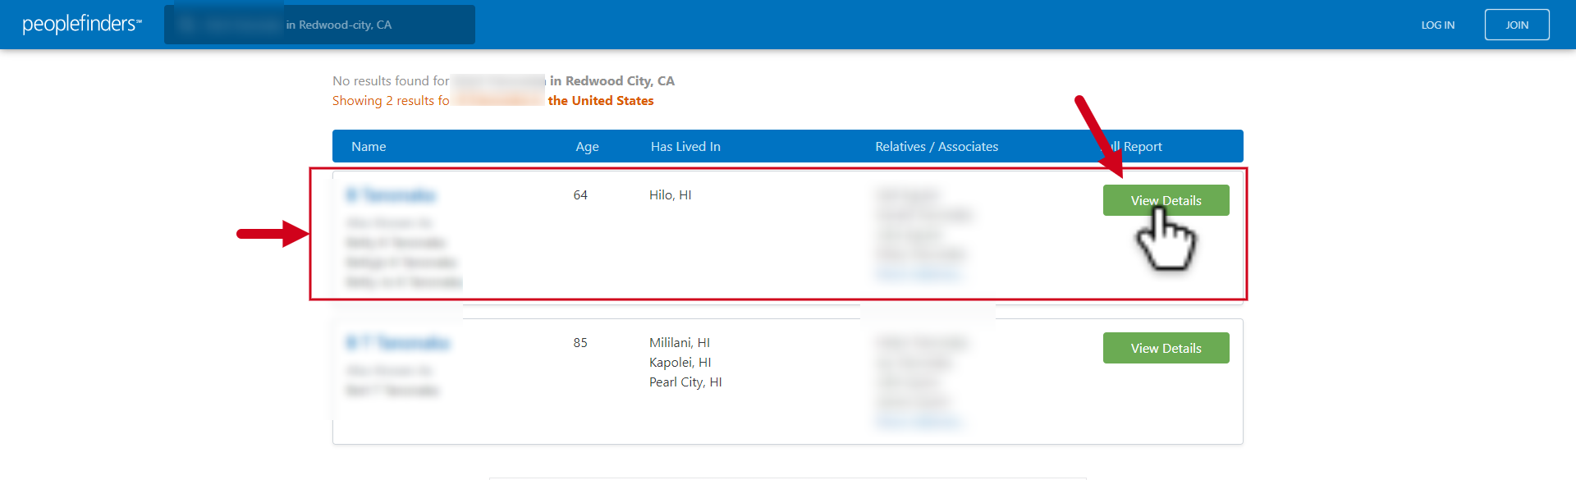Click the search box showing Redwood-city, CA
Viewport: 1576px width, 480px height.
319,25
